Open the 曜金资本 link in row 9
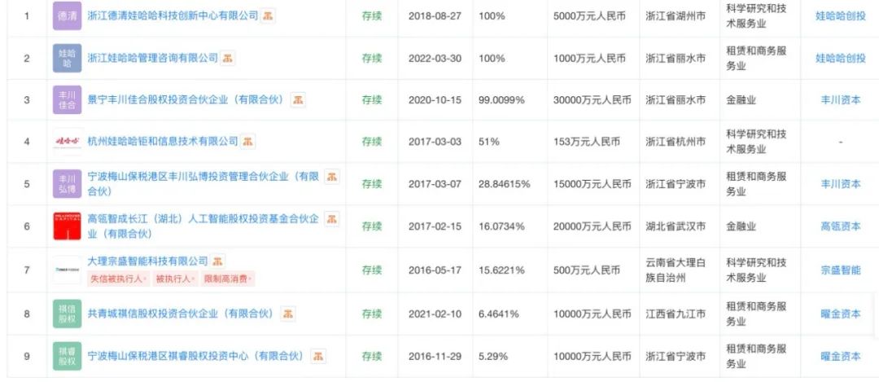The width and height of the screenshot is (879, 382). pos(840,356)
